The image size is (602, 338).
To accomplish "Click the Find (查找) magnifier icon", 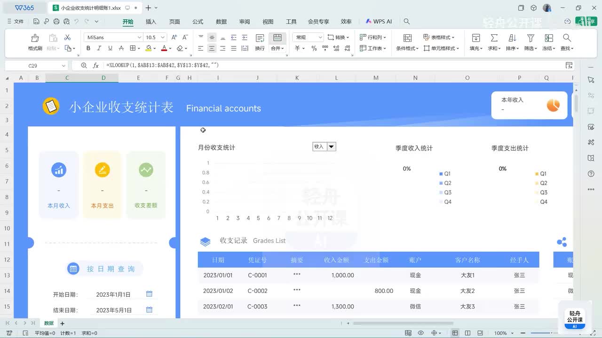I will 567,38.
